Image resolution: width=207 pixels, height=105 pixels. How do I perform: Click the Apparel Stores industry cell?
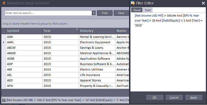pos(97,80)
